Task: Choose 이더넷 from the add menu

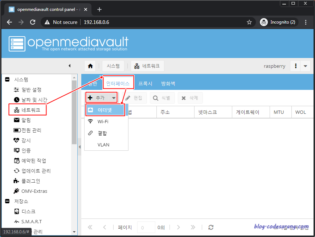Action: coord(106,110)
